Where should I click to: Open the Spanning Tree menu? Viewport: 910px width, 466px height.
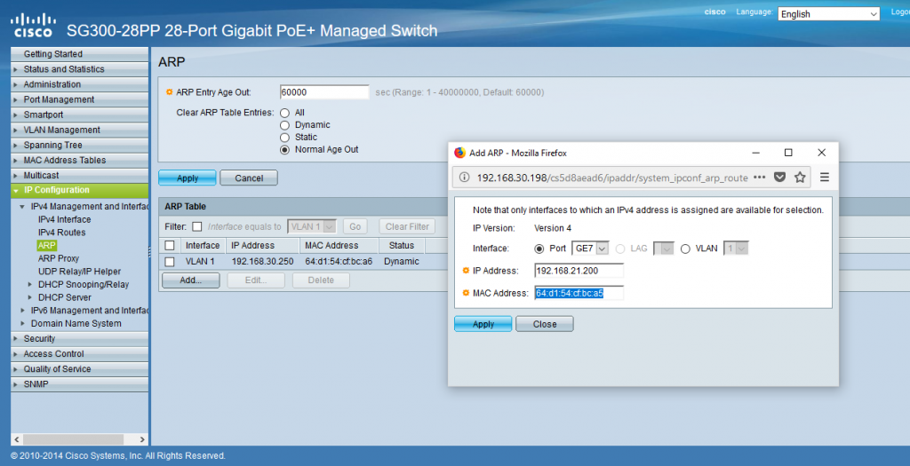(x=79, y=145)
